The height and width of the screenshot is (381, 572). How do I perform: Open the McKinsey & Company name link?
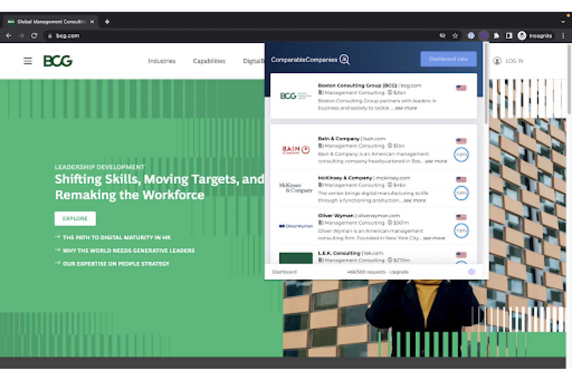click(345, 178)
